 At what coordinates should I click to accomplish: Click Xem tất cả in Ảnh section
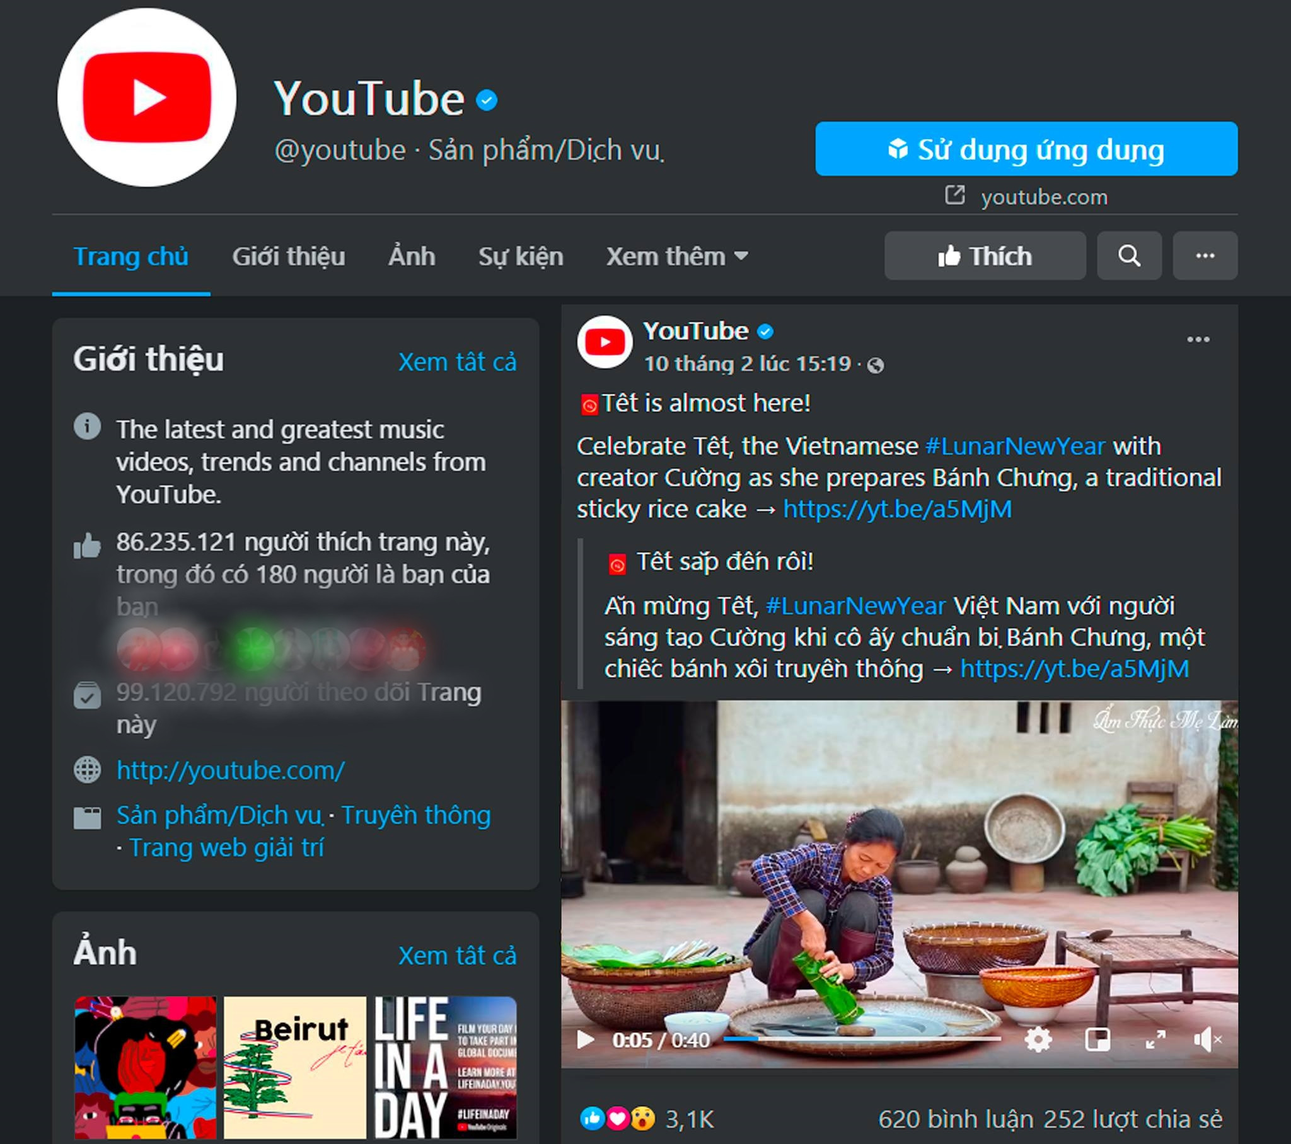click(456, 956)
